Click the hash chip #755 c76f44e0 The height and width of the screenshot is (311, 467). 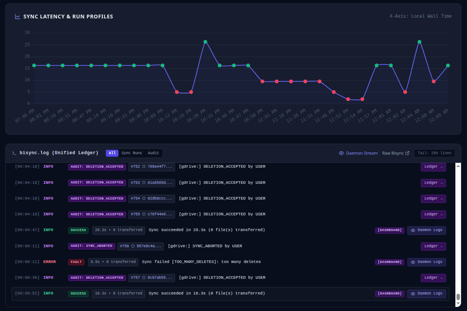[x=152, y=214]
